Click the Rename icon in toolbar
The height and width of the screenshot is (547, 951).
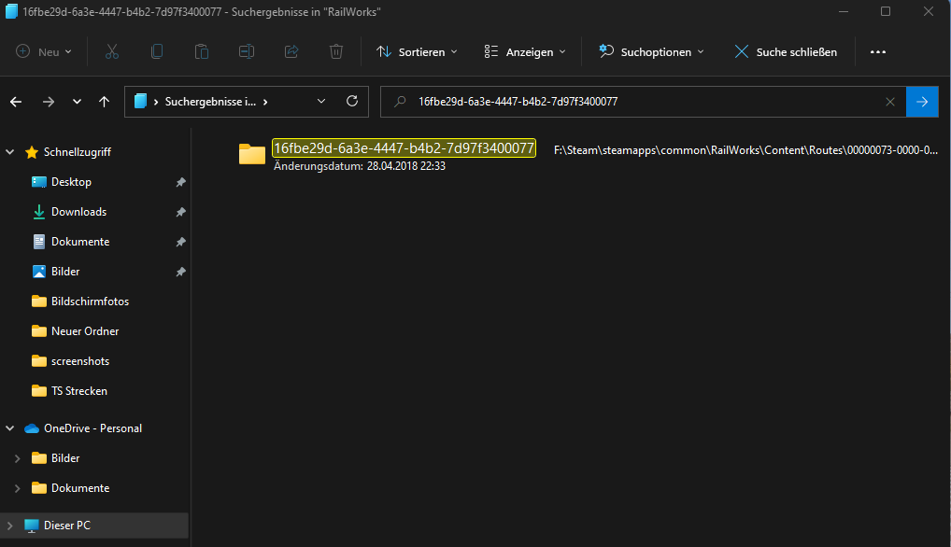[247, 51]
